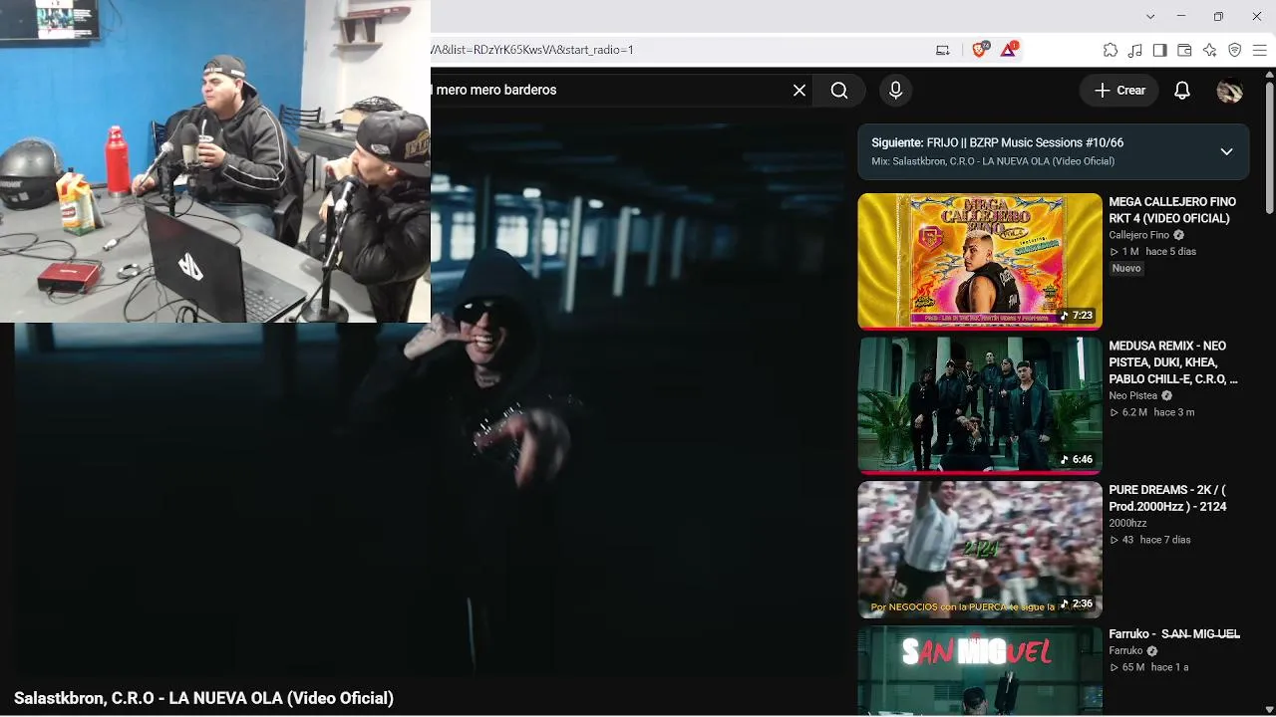The image size is (1276, 717).
Task: Click the Farruko channel name below the title
Action: 1125,651
